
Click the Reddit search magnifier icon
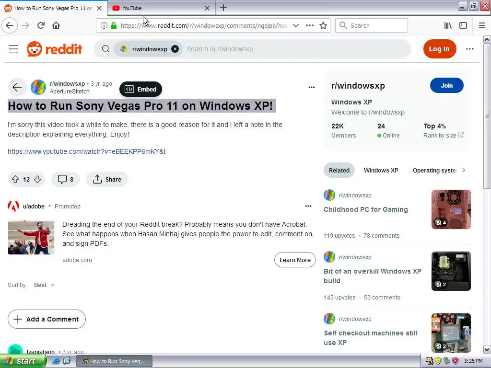tap(106, 49)
